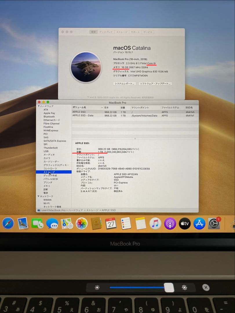This screenshot has height=313, width=235.
Task: Open System Preferences with the notification badge
Action: click(214, 223)
